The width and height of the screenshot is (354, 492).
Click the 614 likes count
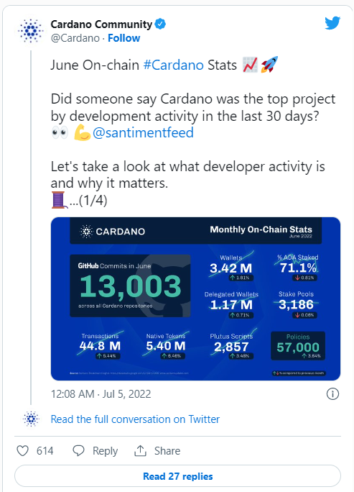tap(45, 451)
